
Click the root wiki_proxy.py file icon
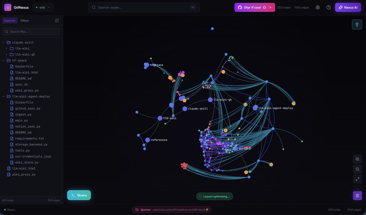pyautogui.click(x=9, y=175)
